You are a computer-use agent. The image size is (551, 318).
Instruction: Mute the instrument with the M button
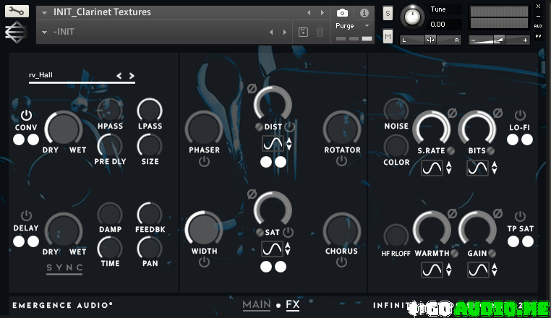tap(388, 36)
